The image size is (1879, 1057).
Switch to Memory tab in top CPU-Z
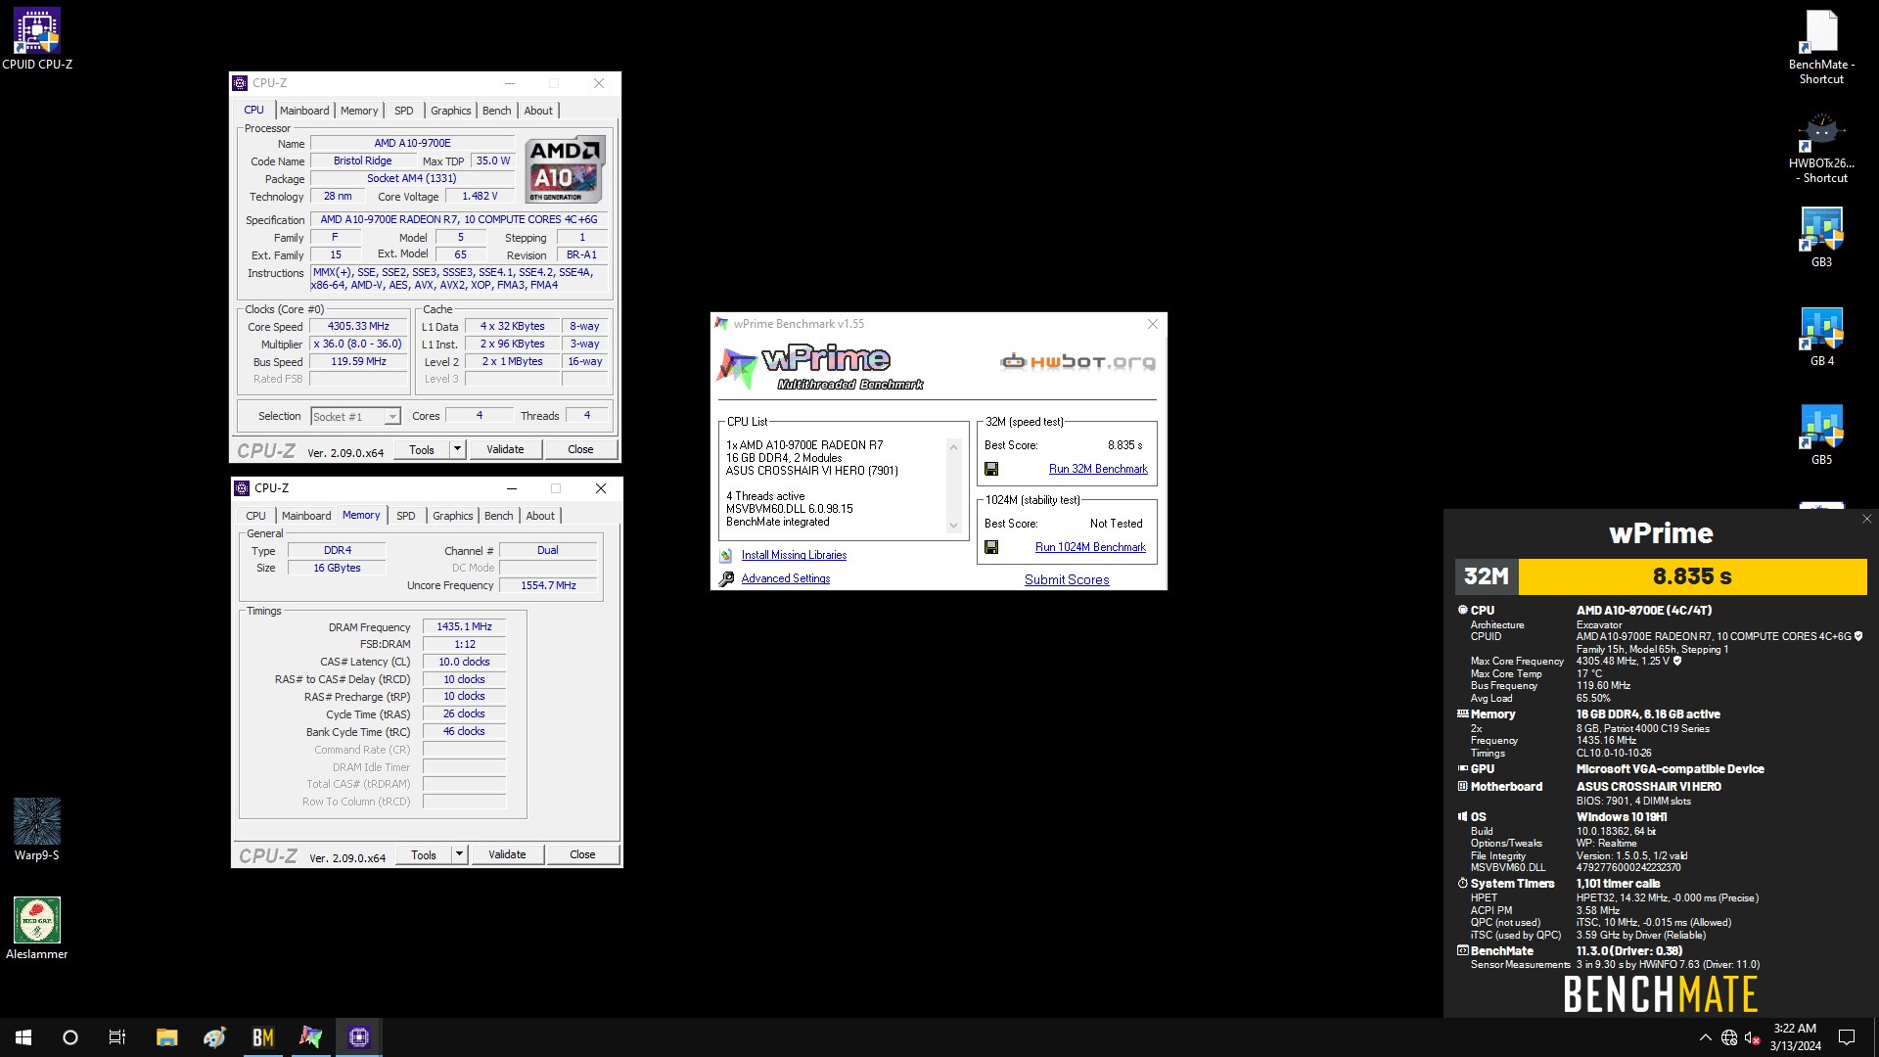point(359,111)
